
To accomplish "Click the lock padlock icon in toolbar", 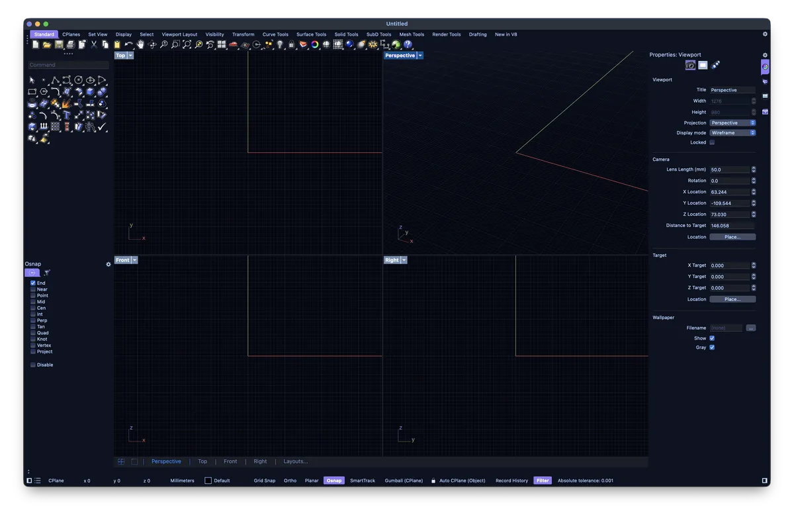I will (292, 44).
